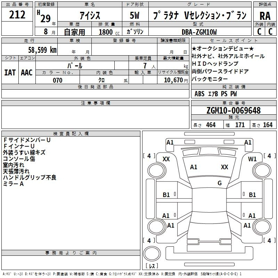The width and height of the screenshot is (278, 278).
Task: Click the Fサイドメンバー U inspector note
Action: (27, 140)
